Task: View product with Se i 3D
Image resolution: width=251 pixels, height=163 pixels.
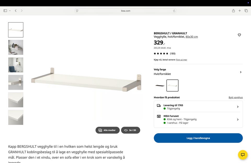Action: pos(130,130)
